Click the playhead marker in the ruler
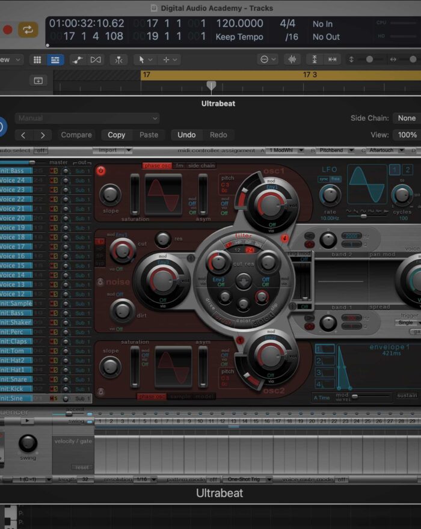The image size is (421, 529). [211, 86]
